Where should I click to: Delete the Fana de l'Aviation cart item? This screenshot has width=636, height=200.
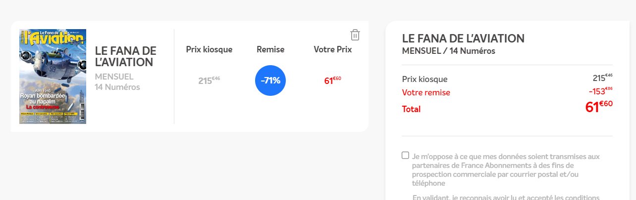click(x=355, y=35)
